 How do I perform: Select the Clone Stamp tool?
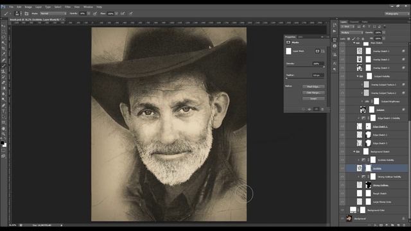pyautogui.click(x=3, y=71)
